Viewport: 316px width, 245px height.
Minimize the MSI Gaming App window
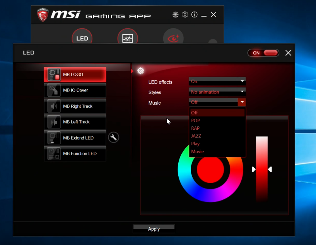[x=204, y=16]
